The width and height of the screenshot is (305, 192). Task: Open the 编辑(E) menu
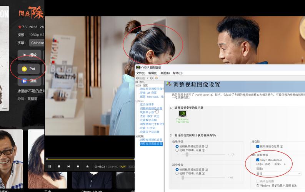click(x=153, y=73)
